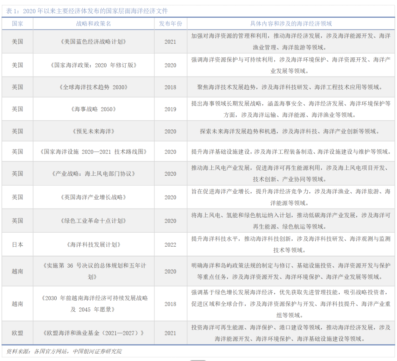
Task: Click the description starting "提升海洋科技水平"
Action: pos(291,244)
